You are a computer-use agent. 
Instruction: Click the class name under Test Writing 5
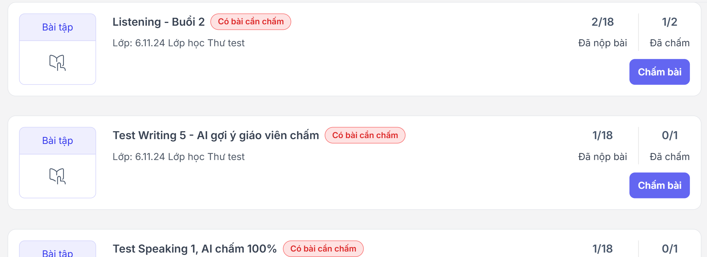click(x=178, y=157)
